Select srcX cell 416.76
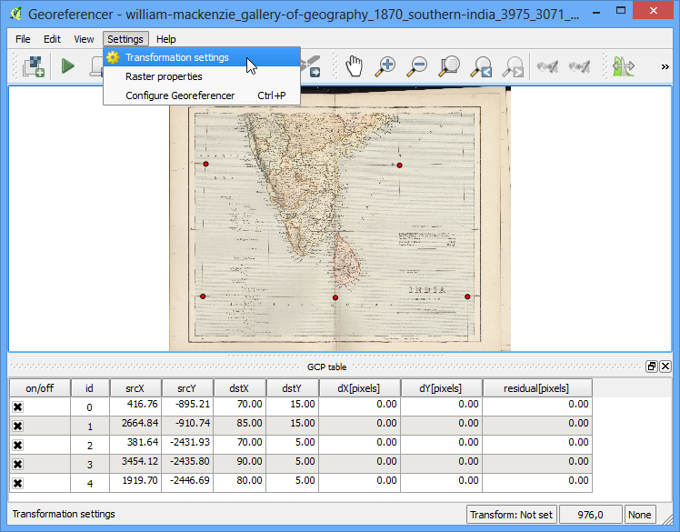680x532 pixels. click(x=135, y=407)
